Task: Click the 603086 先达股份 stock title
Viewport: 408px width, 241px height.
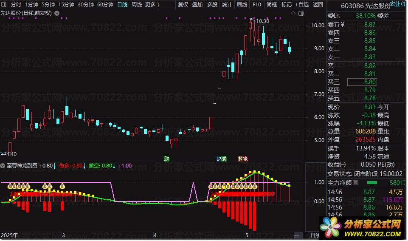Action: pos(366,6)
